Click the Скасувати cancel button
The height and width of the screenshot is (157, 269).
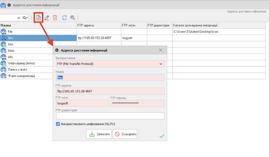tap(125, 134)
